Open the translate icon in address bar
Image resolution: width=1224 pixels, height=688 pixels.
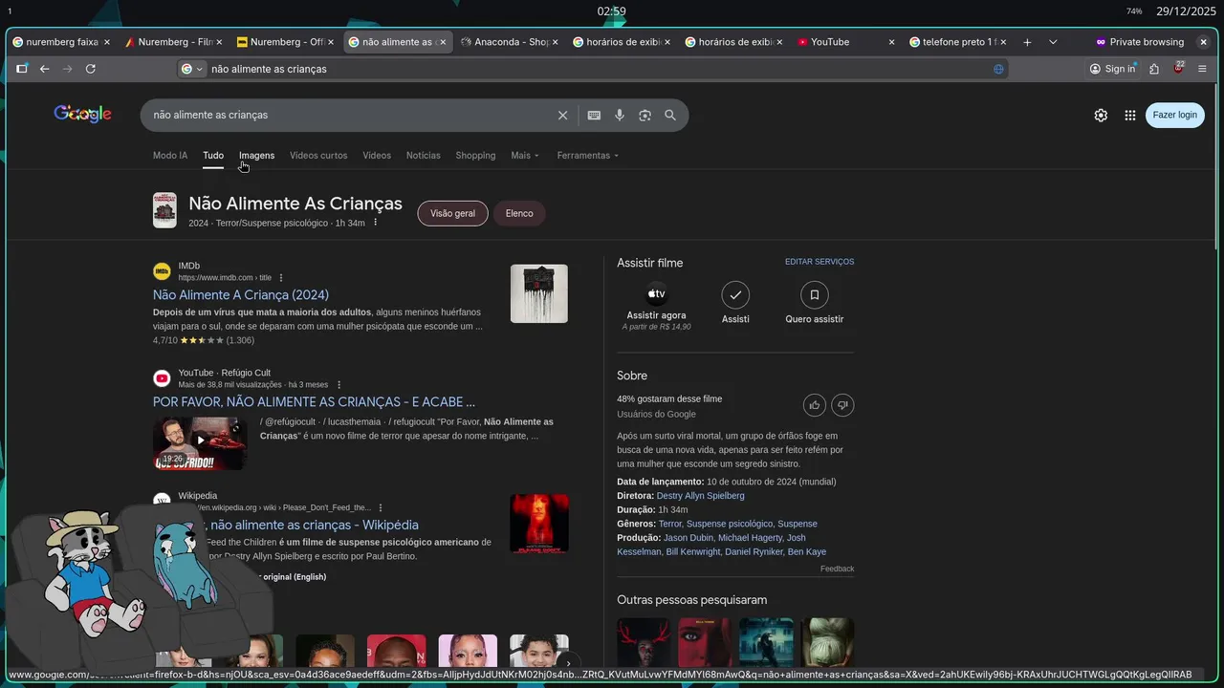coord(998,69)
